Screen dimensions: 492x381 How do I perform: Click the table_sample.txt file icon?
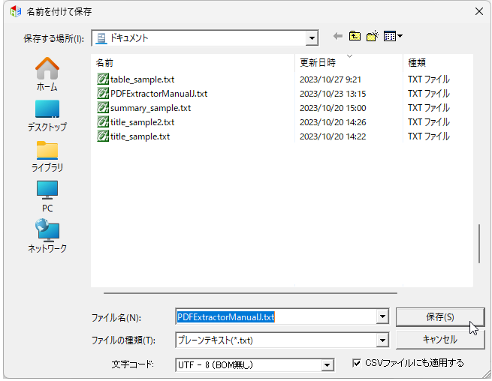click(103, 79)
